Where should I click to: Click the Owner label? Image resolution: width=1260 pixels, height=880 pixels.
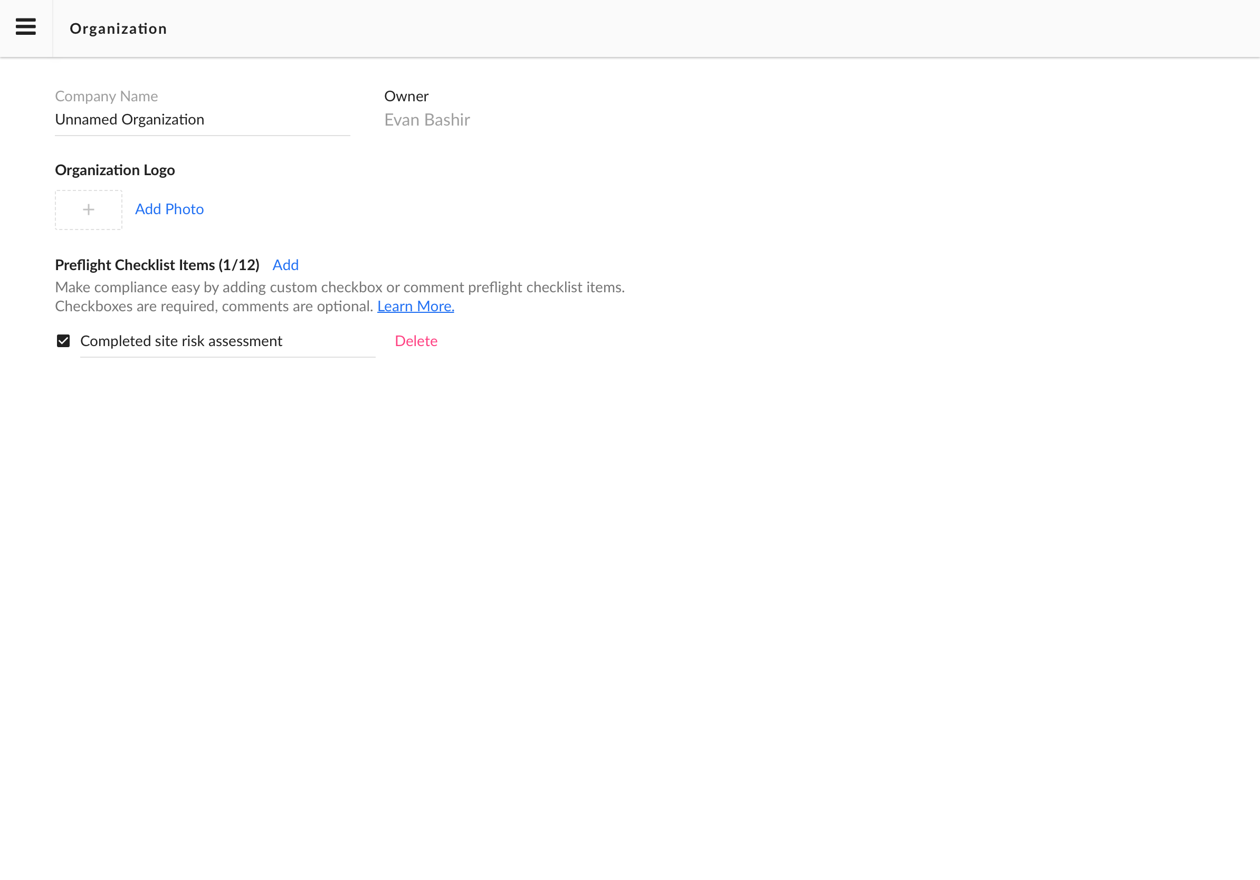(406, 96)
